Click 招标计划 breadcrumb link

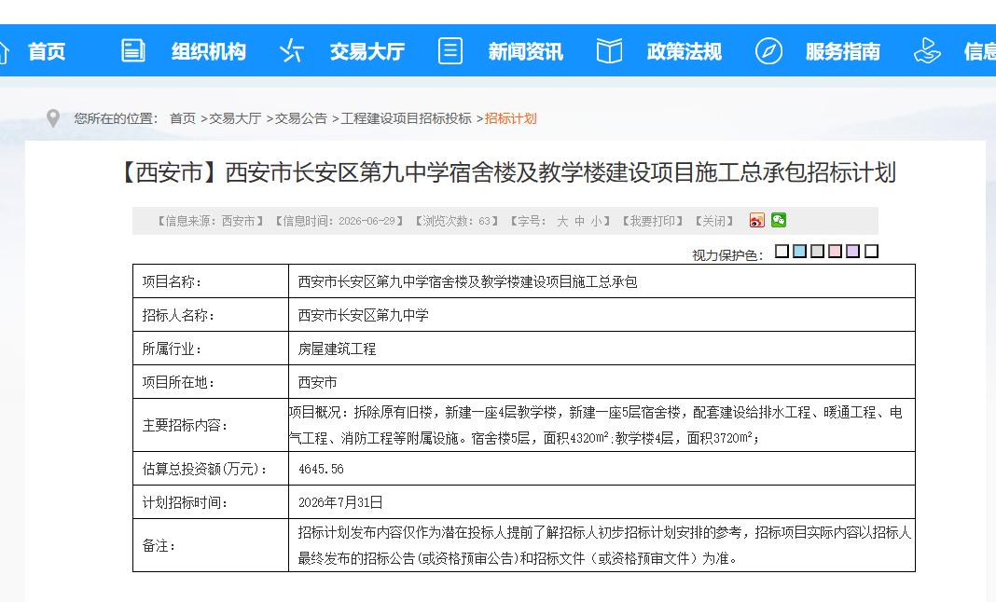click(x=511, y=118)
